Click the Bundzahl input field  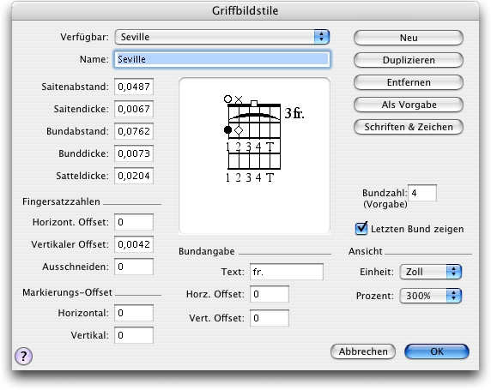click(422, 193)
